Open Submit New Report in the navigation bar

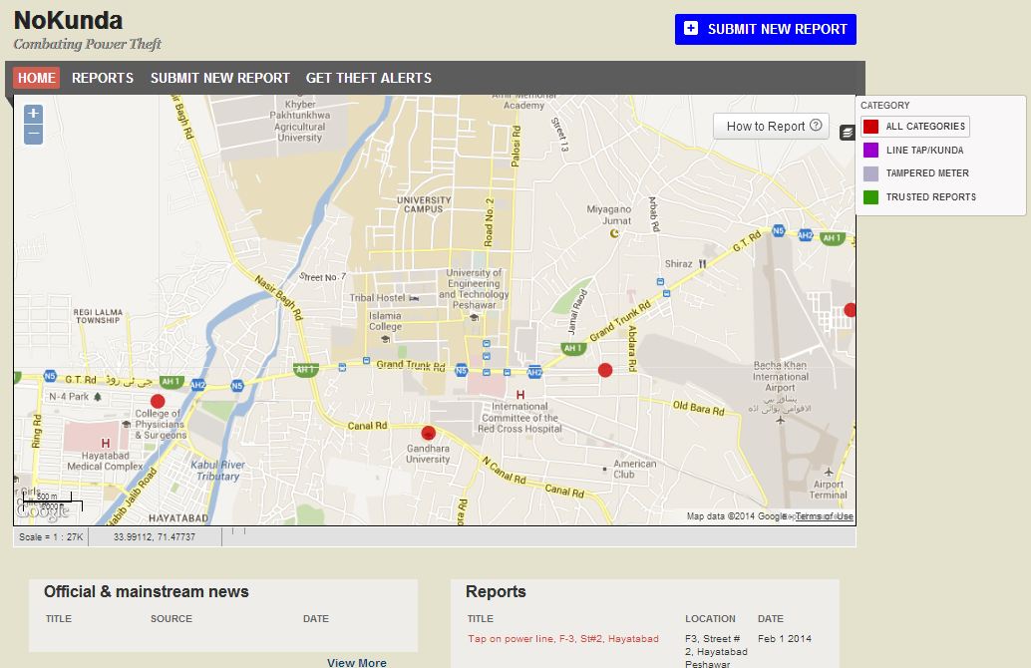(220, 78)
